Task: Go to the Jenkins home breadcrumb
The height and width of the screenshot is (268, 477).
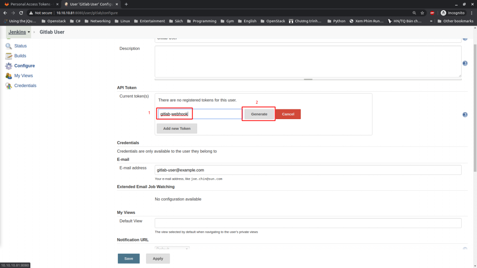Action: [x=17, y=32]
